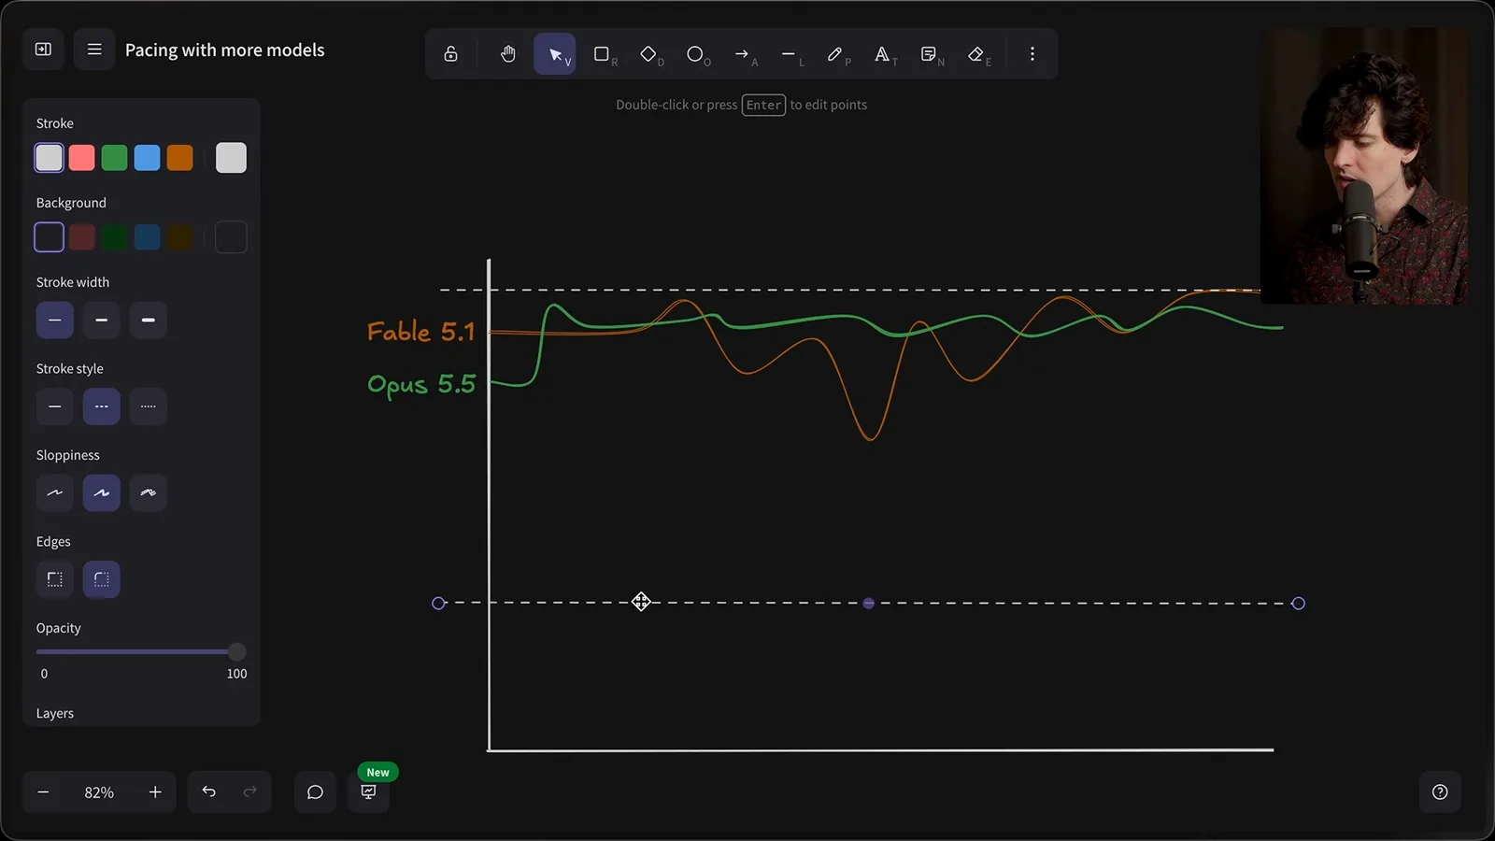Toggle the canvas lock tool
This screenshot has width=1495, height=841.
(450, 54)
